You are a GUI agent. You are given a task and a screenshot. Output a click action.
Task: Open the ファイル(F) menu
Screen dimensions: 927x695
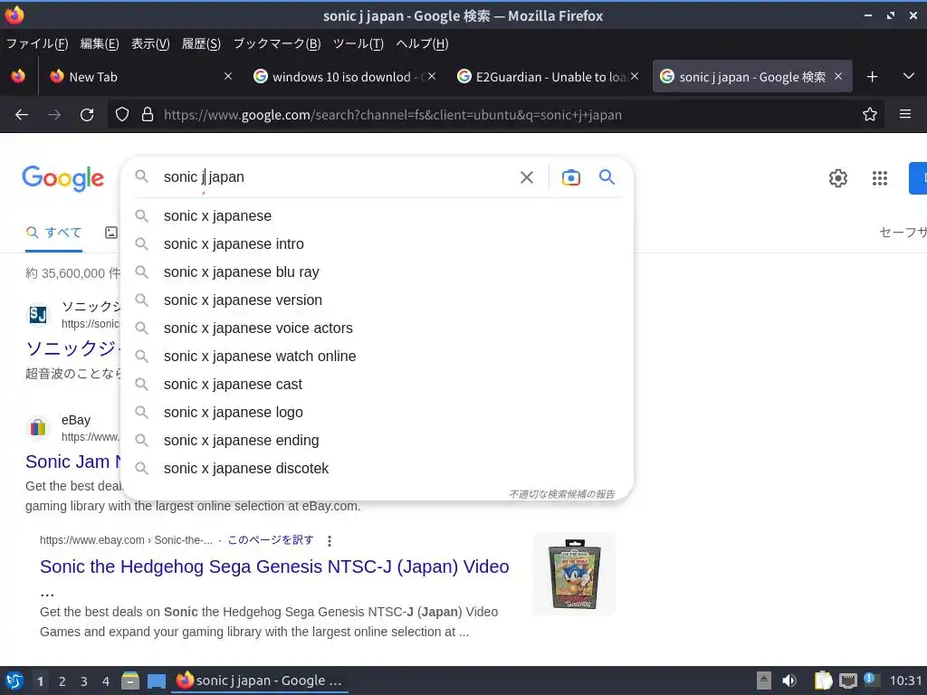(x=37, y=43)
